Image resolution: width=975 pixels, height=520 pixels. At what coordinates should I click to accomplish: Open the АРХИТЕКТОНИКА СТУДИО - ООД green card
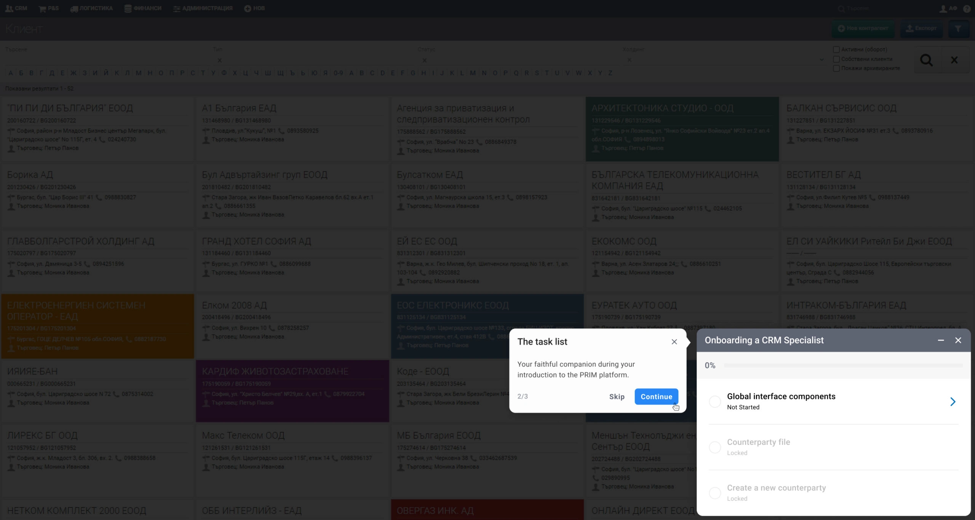(x=682, y=129)
